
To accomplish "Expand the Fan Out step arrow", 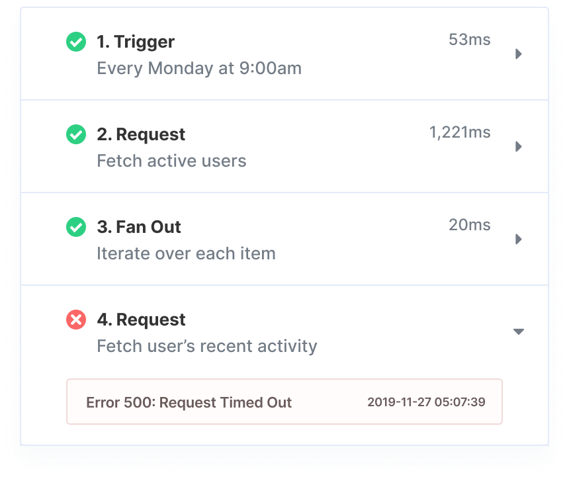I will click(x=519, y=239).
